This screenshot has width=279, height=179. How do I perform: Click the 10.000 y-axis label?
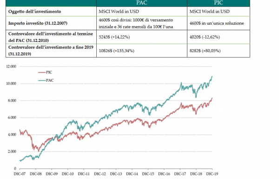pos(11,84)
